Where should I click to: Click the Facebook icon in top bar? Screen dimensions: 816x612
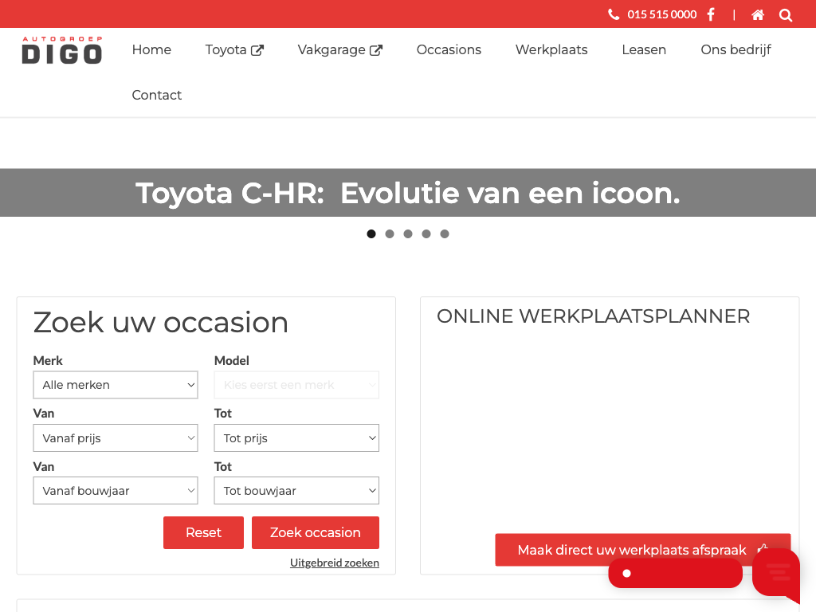coord(711,14)
